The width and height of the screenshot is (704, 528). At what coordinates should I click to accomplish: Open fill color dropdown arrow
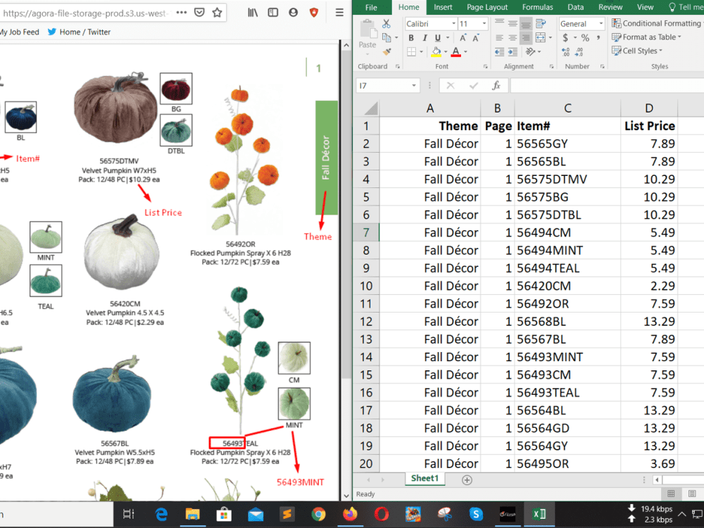click(446, 52)
